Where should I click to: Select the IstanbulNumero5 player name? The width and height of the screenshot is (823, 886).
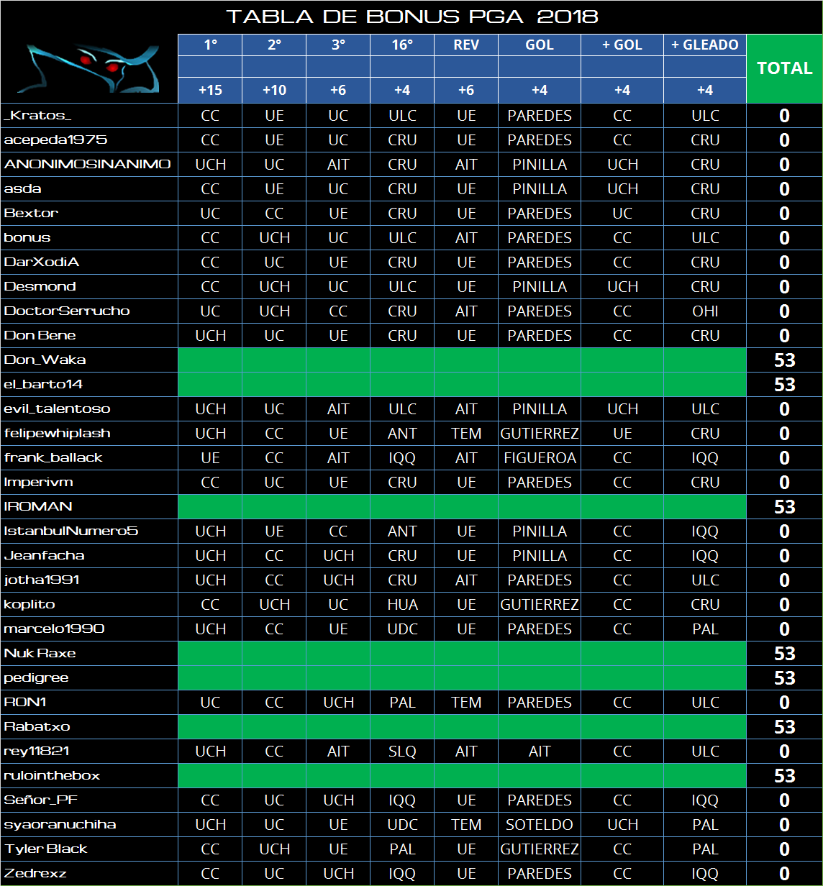[71, 531]
